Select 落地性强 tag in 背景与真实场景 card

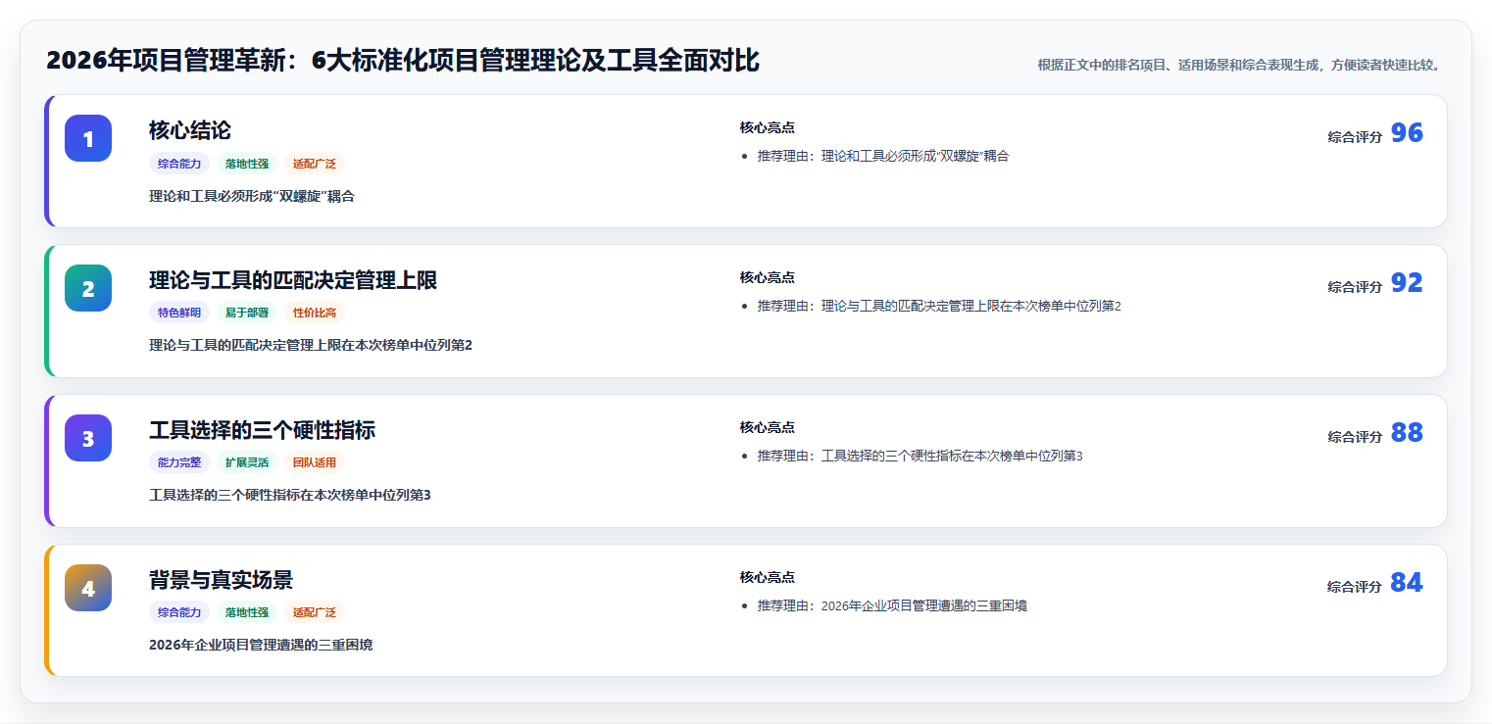click(247, 612)
